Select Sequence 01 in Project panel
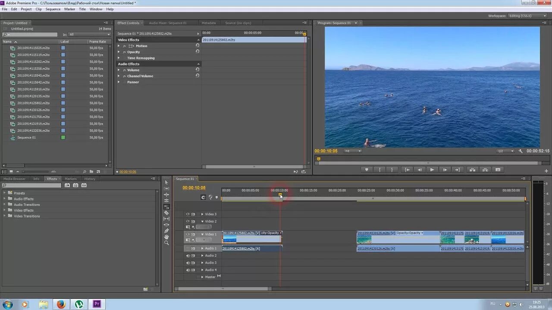This screenshot has width=552, height=310. (x=26, y=138)
